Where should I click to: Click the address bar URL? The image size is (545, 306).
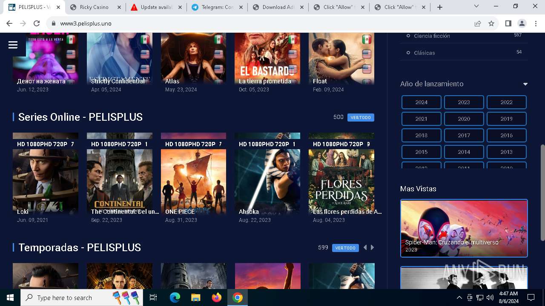pyautogui.click(x=86, y=23)
